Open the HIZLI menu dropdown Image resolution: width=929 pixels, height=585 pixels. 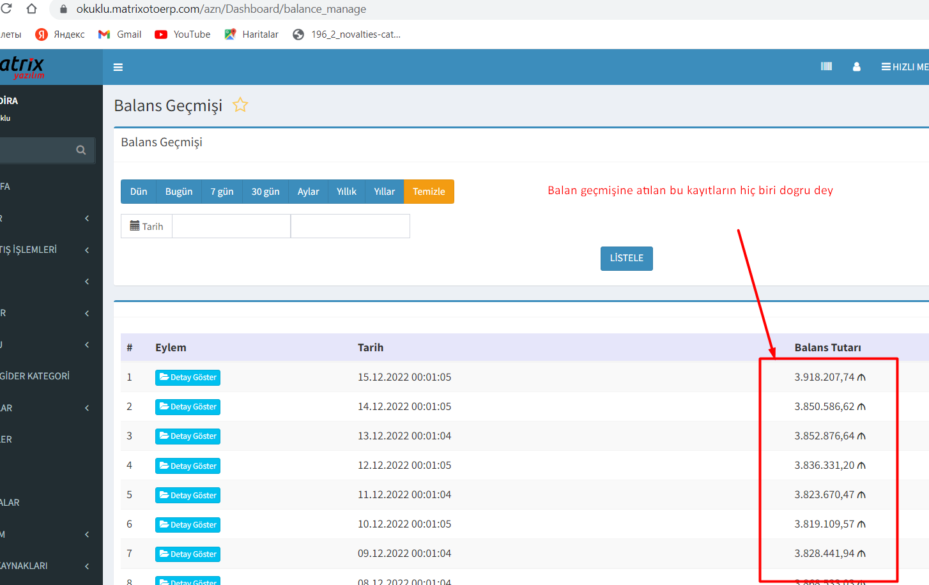pyautogui.click(x=905, y=67)
